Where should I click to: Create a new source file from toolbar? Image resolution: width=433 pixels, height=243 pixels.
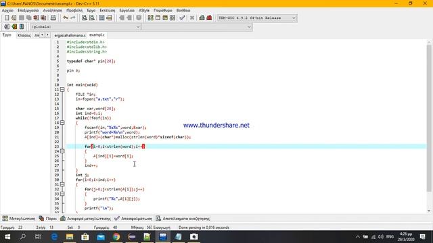[7, 18]
